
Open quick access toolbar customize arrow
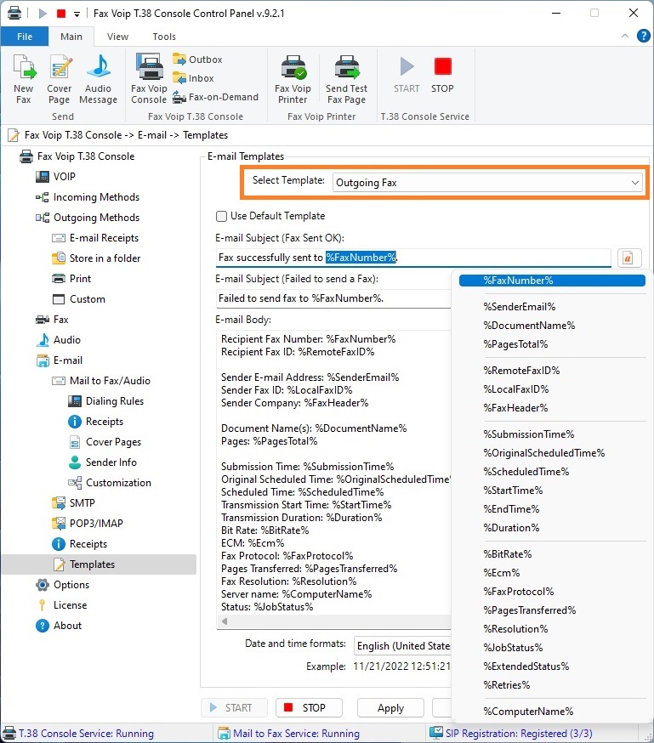[x=77, y=14]
